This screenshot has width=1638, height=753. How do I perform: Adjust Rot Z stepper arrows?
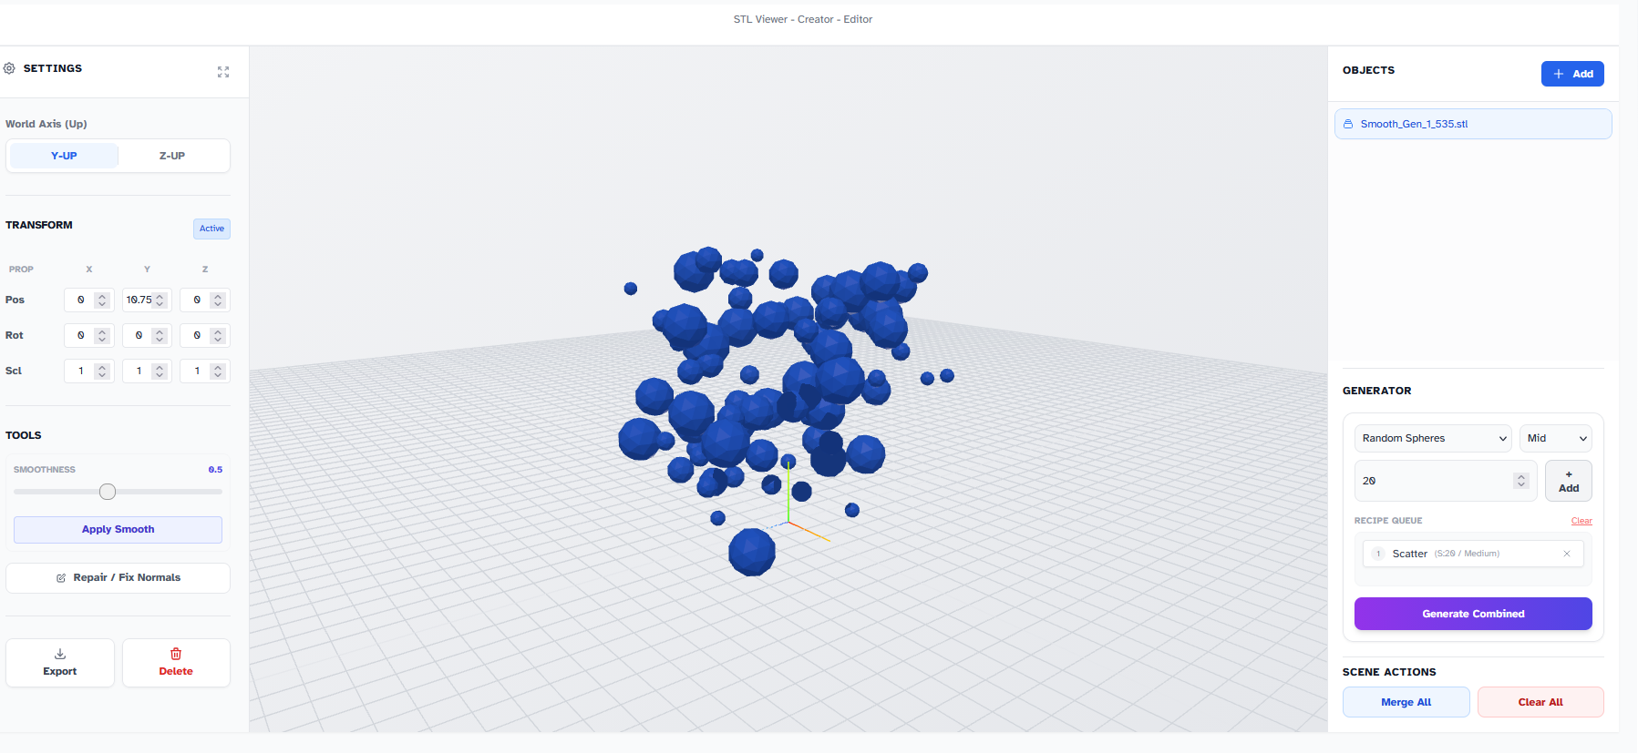click(x=218, y=335)
